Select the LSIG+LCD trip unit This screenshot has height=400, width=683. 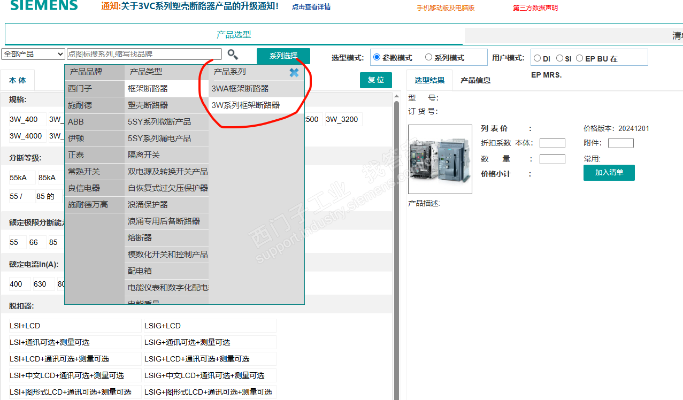tap(210, 326)
